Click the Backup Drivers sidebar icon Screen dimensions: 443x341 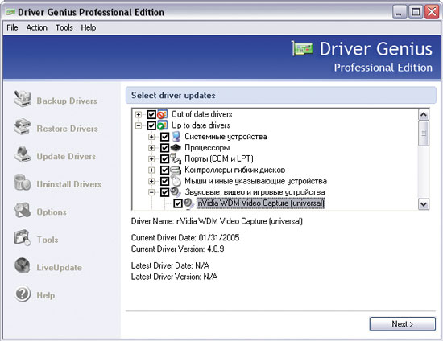coord(23,98)
